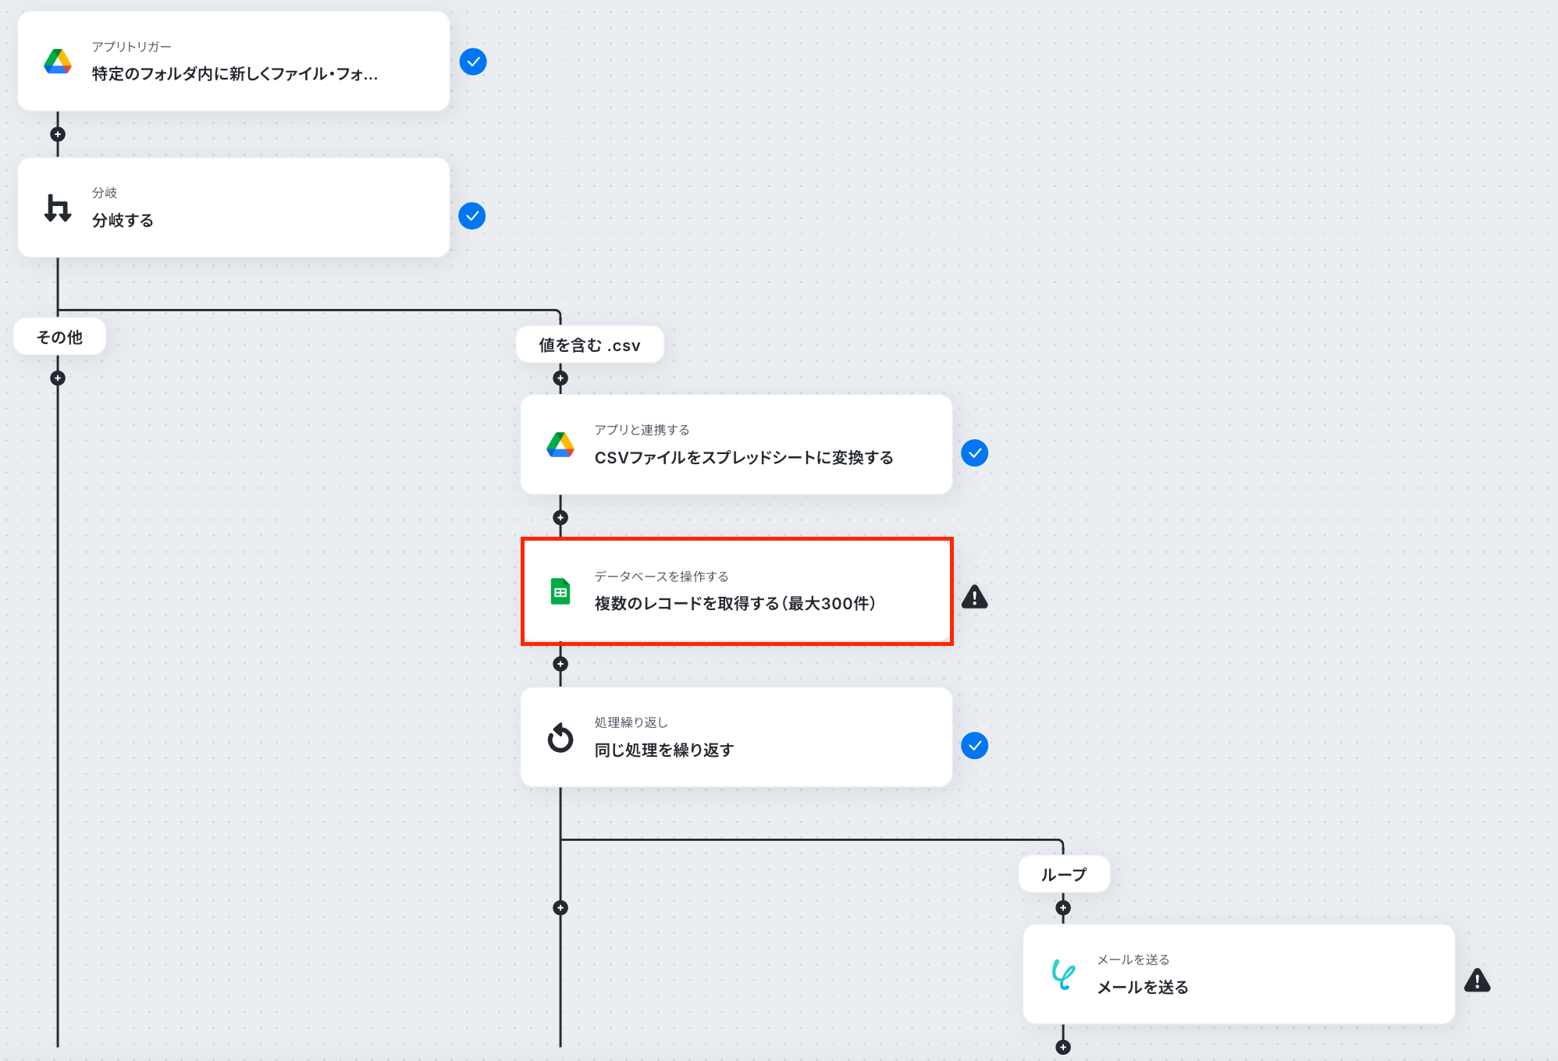Click warning triangle next to record retrieval step
The image size is (1558, 1061).
(974, 598)
